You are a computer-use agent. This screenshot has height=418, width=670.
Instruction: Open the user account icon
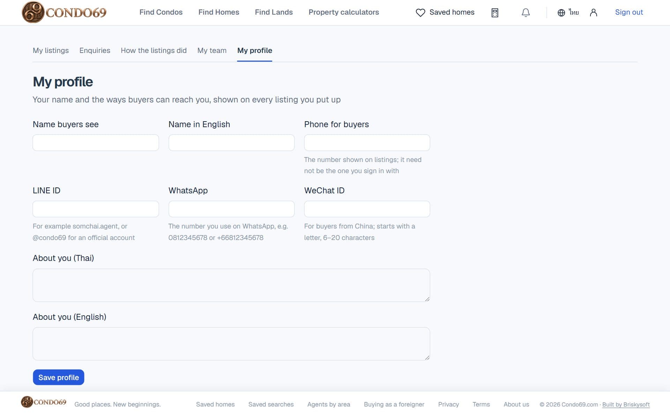click(x=593, y=13)
